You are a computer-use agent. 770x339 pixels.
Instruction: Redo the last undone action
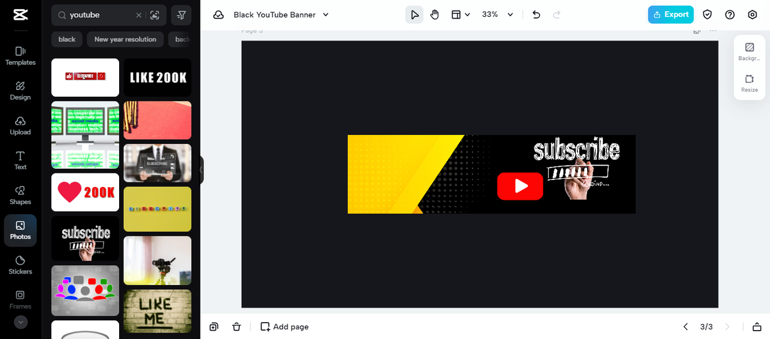(x=556, y=15)
